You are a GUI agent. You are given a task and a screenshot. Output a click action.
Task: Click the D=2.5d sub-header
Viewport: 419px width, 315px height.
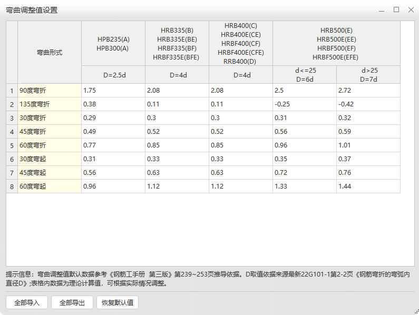[113, 75]
